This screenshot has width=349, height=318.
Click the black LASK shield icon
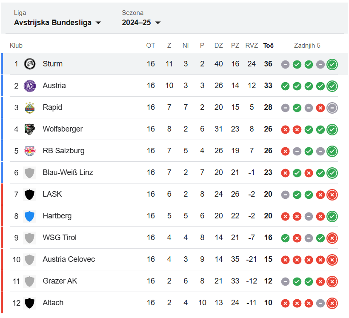click(x=29, y=194)
